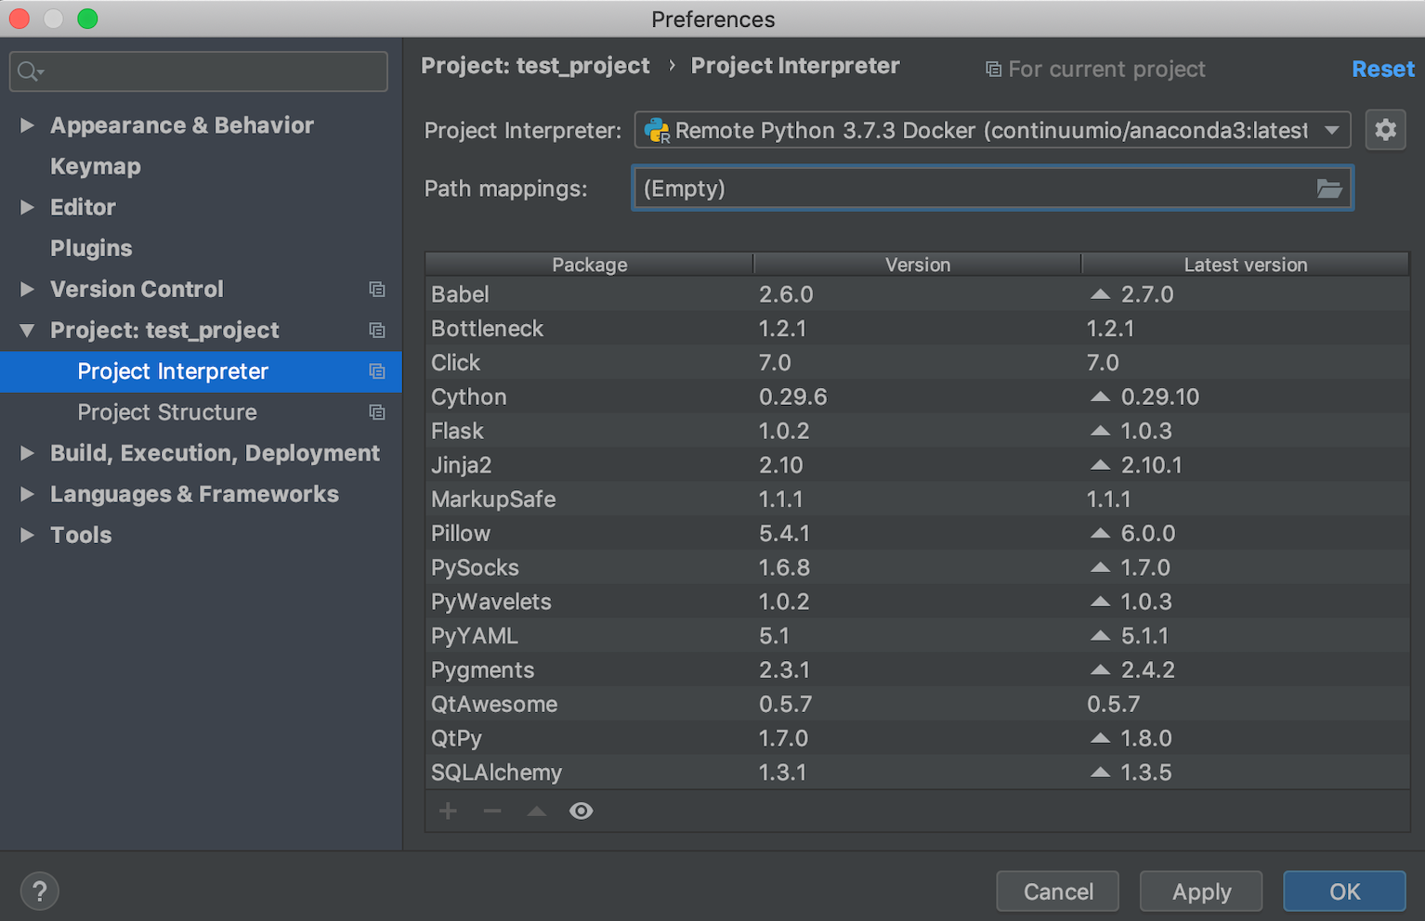Open the path mappings folder icon

(1329, 188)
